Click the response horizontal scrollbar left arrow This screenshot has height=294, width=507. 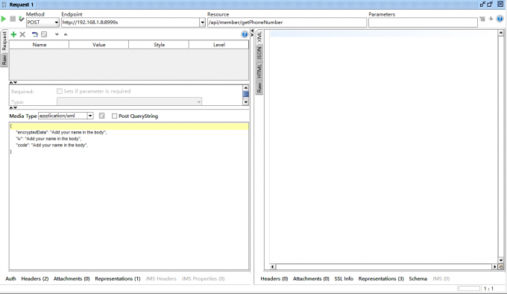tap(272, 267)
